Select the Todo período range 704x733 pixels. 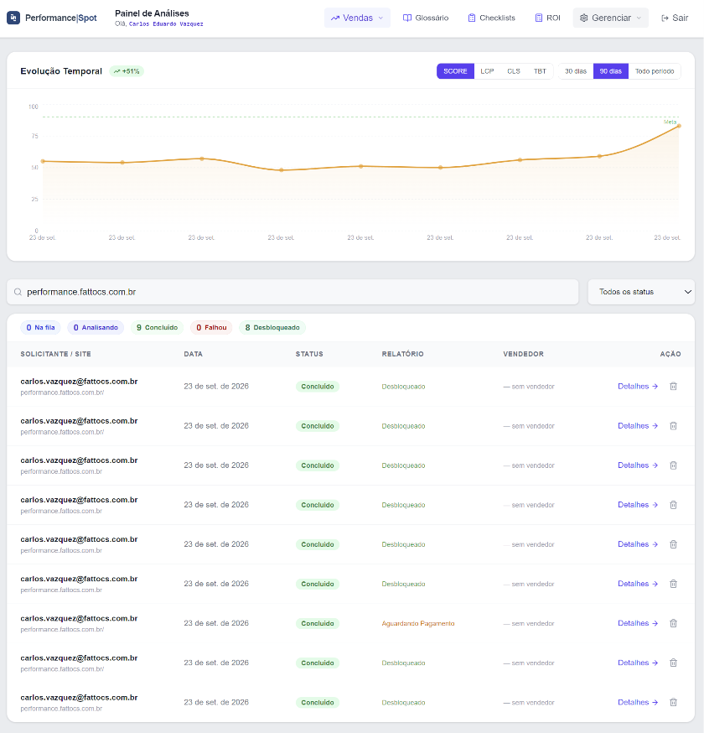[x=655, y=71]
